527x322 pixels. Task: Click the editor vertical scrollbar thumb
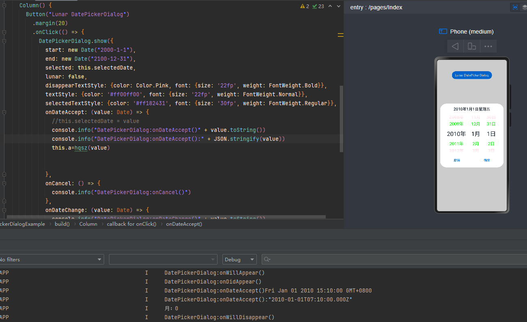(341, 119)
